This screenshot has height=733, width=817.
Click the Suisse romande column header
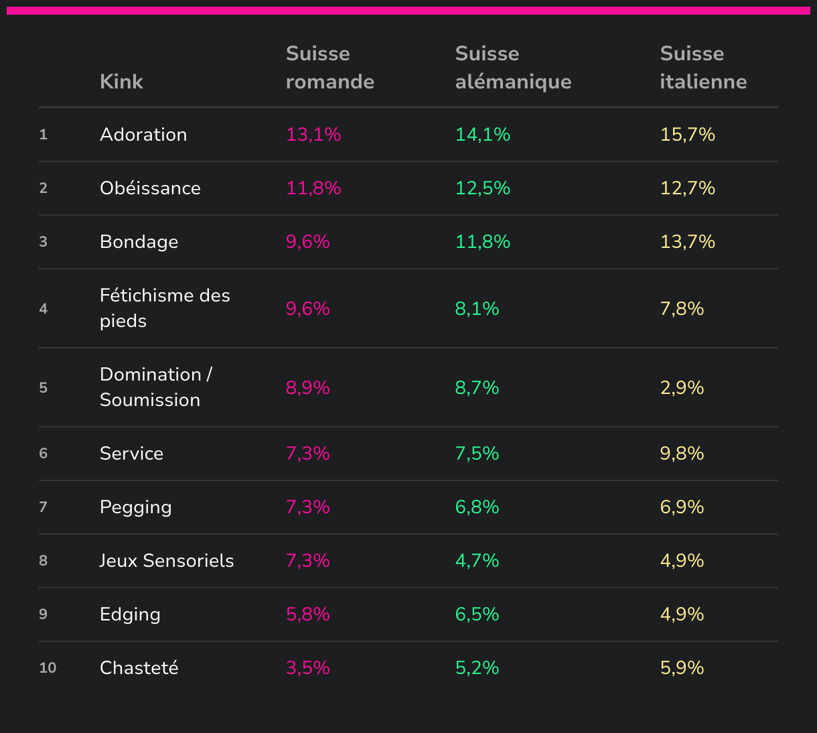point(329,68)
